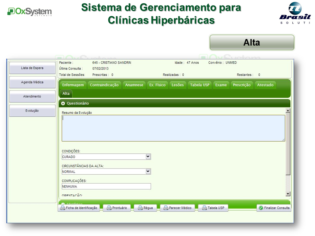
Task: Click the Agenda Médica sidebar button
Action: tap(32, 82)
